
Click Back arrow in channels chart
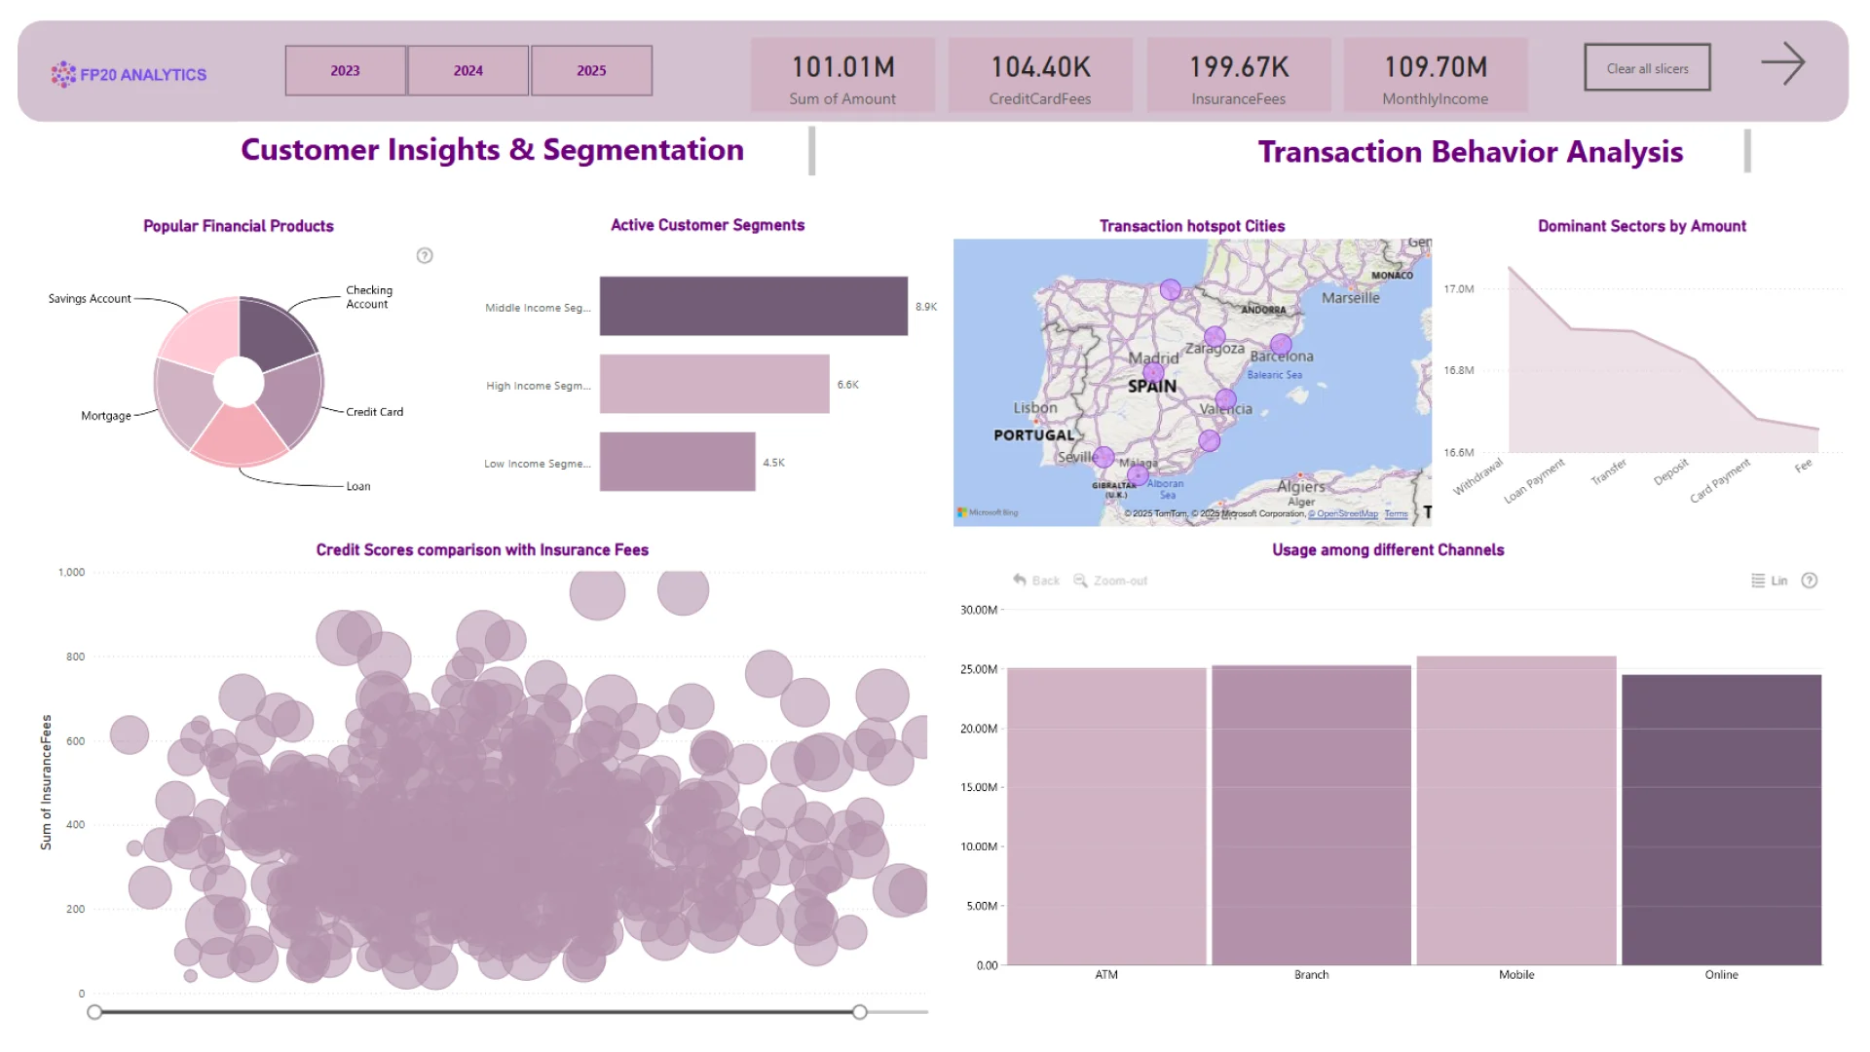click(x=1036, y=581)
